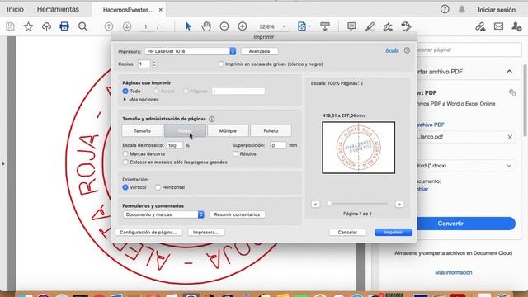Send file by email envelope icon

point(498,26)
